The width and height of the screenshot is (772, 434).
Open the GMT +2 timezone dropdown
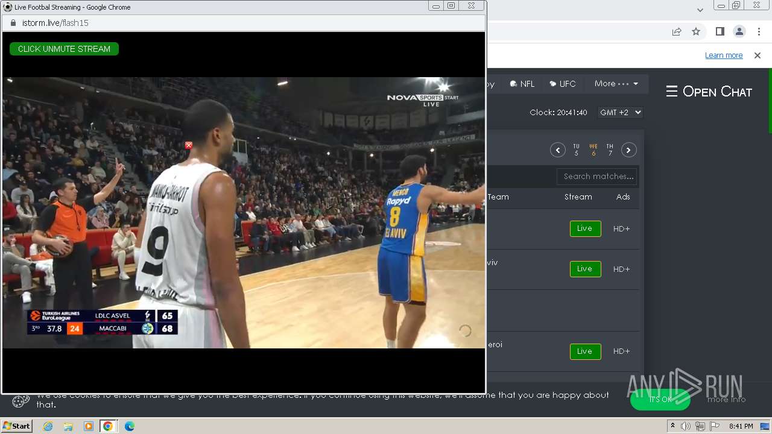click(x=620, y=112)
